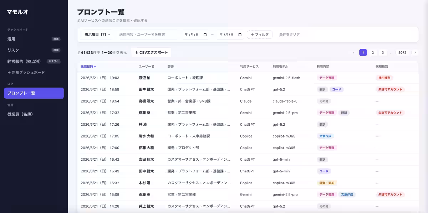Export results with CSVエクスポート button
Screen dimensions: 428x213
(151, 52)
